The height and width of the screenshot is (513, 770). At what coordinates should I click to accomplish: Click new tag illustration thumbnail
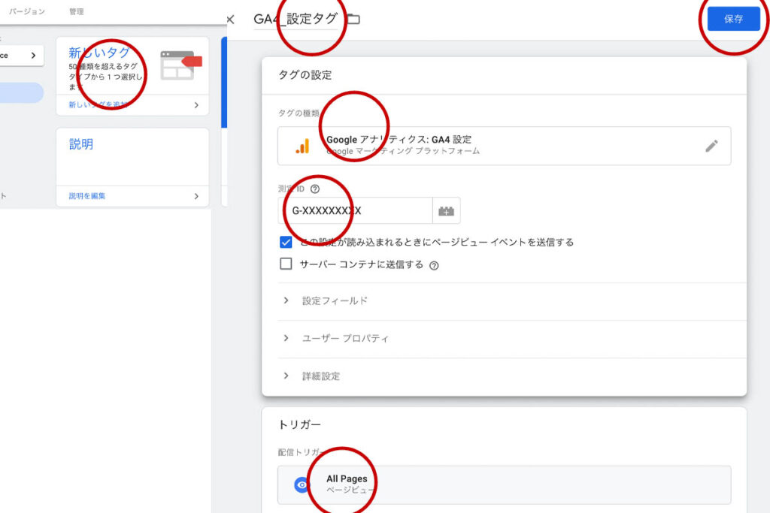click(x=181, y=65)
